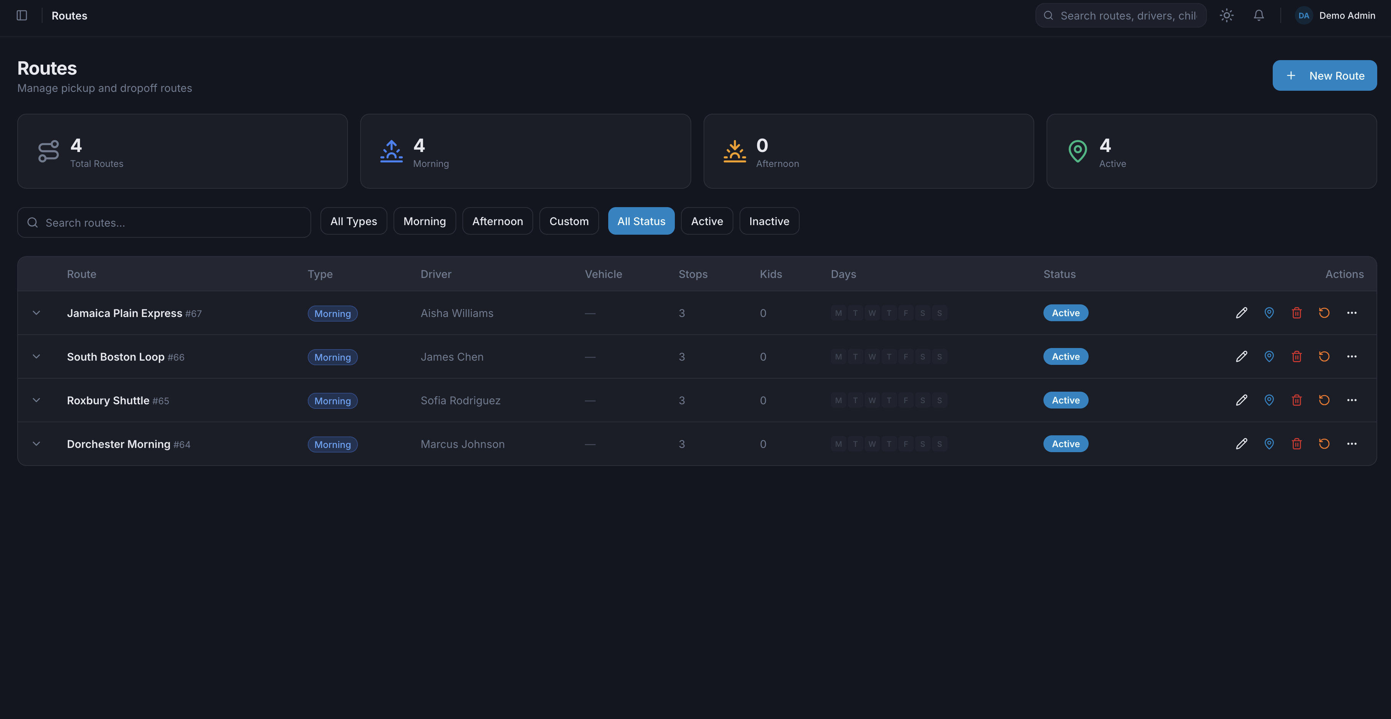Click the Search routes input field
The image size is (1391, 719).
pos(164,222)
